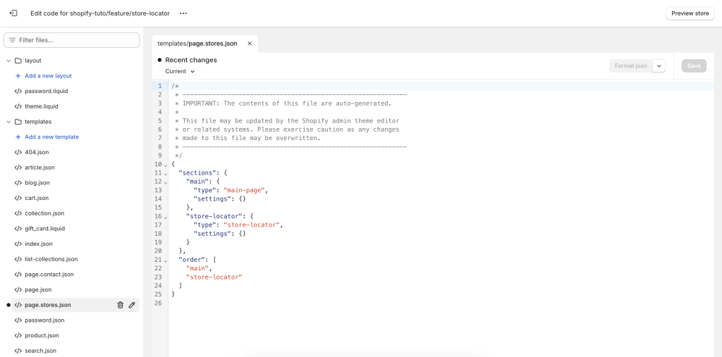Click the plus icon for adding a new template
The width and height of the screenshot is (722, 357).
[18, 137]
